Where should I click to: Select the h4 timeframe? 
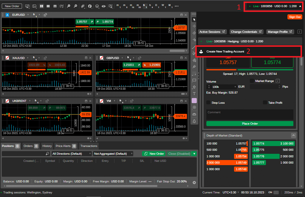pyautogui.click(x=151, y=6)
